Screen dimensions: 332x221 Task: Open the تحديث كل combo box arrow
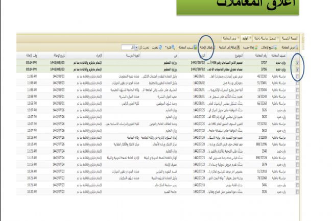coord(136,47)
